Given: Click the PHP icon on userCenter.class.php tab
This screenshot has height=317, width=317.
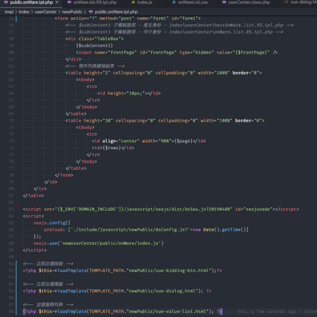Looking at the screenshot, I should pos(224,3).
